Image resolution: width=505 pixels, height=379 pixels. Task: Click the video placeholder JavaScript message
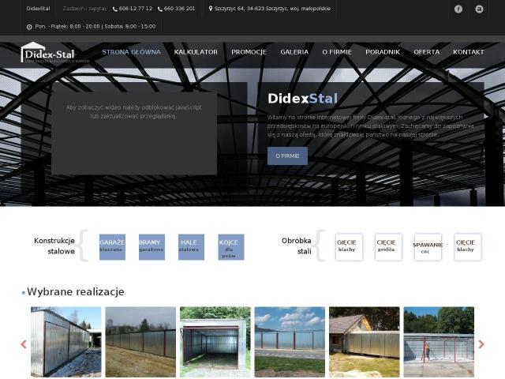click(x=133, y=112)
